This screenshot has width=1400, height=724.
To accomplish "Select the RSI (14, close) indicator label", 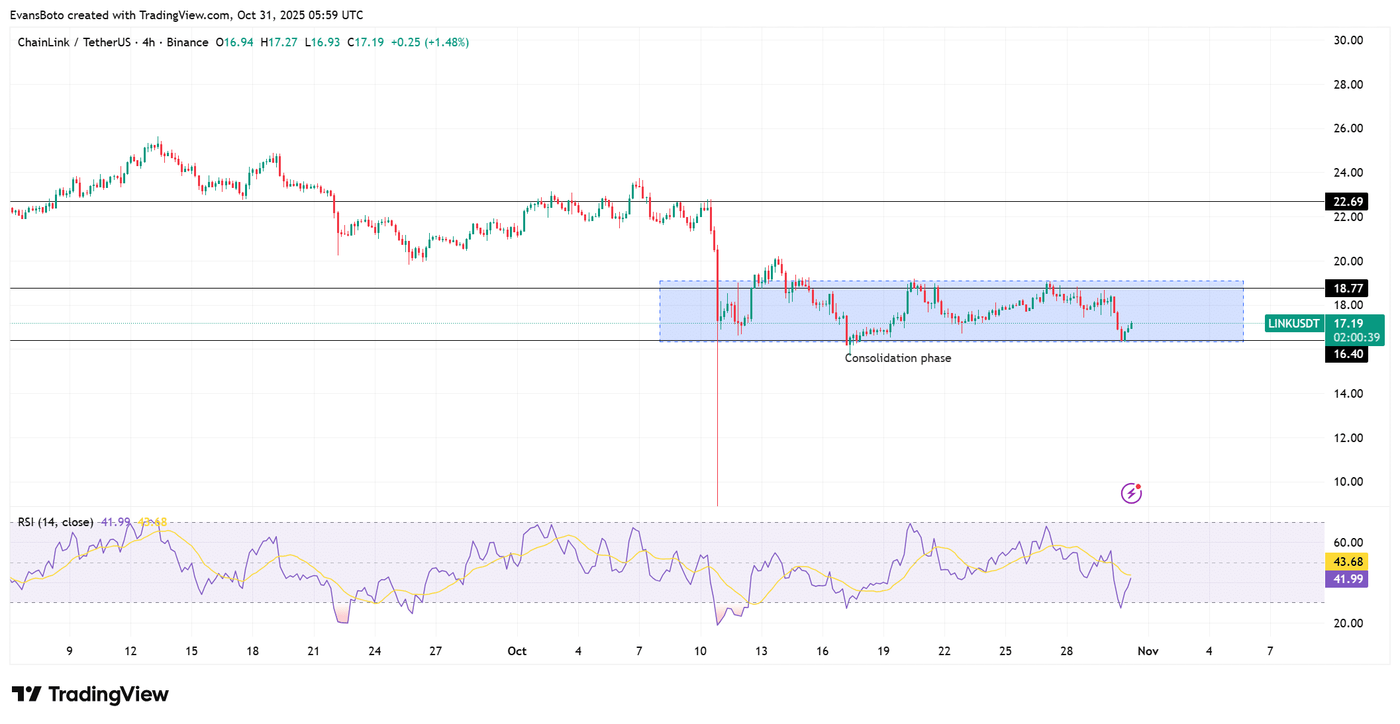I will [x=55, y=521].
